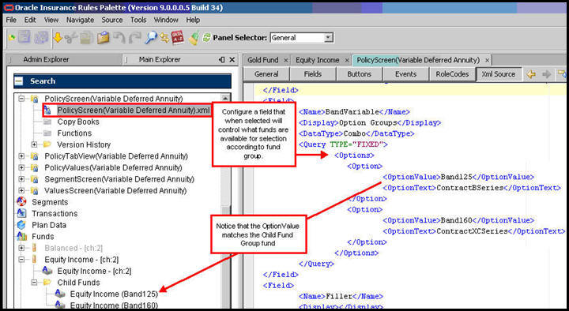Viewport: 569px width, 311px height.
Task: Switch to the Gold Fund editor tab
Action: click(x=262, y=60)
